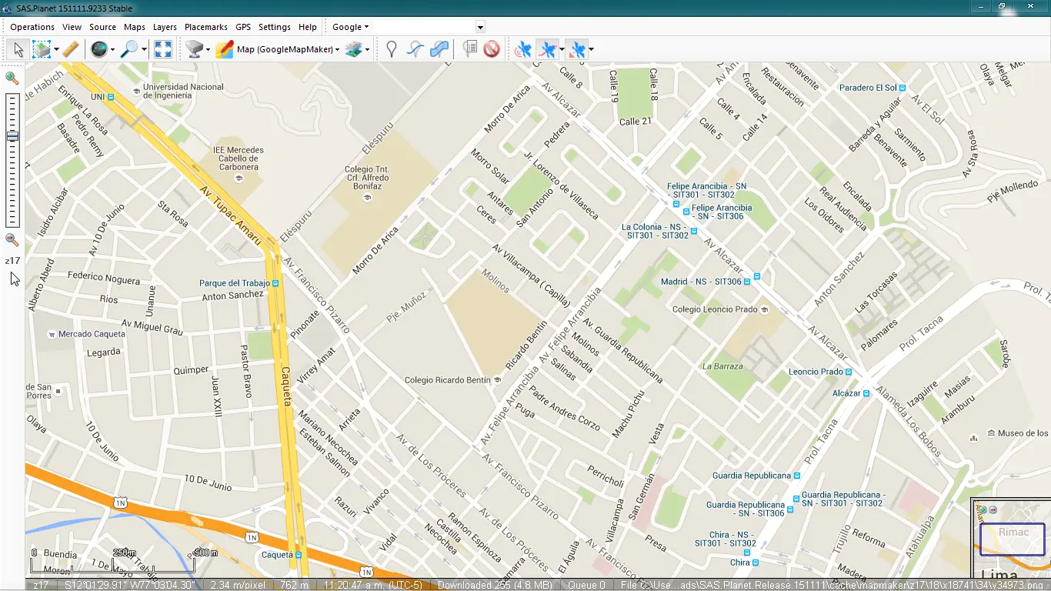Click the layers stack icon

coord(353,50)
